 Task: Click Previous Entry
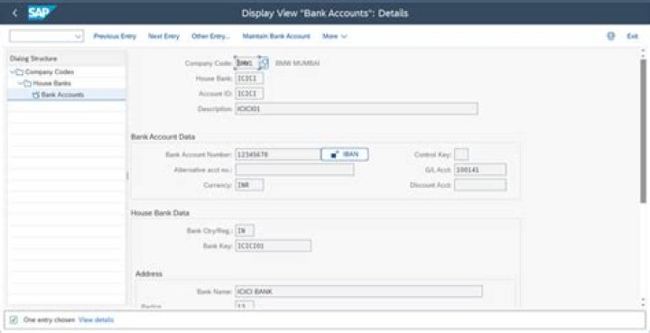pos(115,36)
